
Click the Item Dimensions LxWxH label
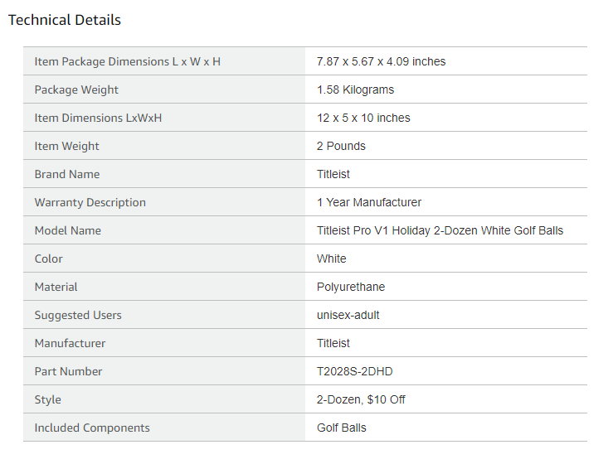click(x=98, y=118)
